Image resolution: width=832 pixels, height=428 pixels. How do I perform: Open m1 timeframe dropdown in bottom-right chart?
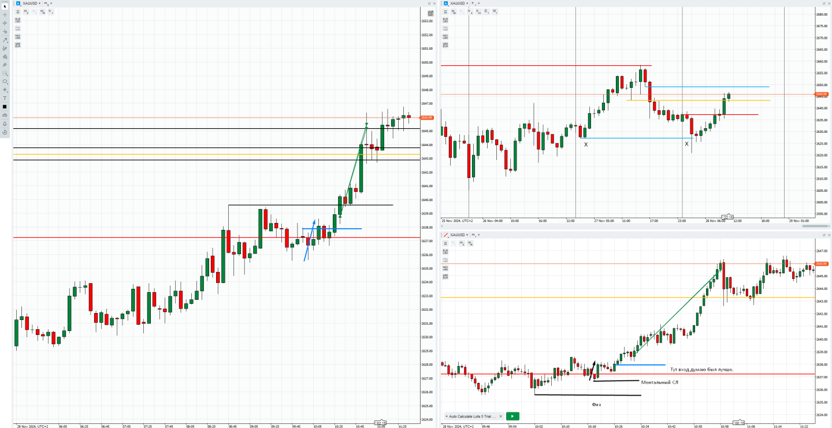[x=480, y=235]
